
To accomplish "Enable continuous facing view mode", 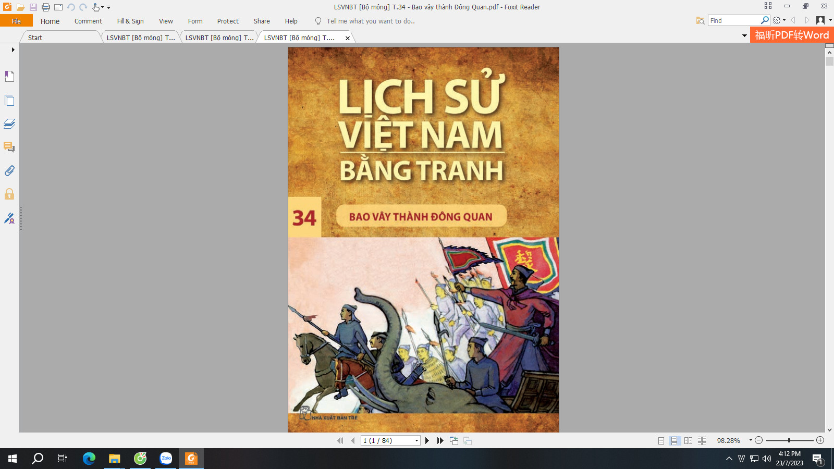I will point(702,440).
